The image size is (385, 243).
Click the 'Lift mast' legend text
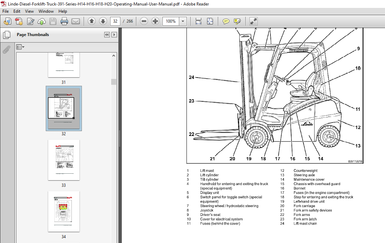tap(207, 171)
